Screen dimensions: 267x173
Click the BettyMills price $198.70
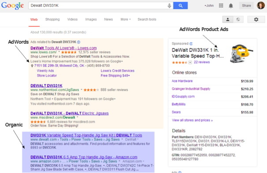[x=247, y=105]
